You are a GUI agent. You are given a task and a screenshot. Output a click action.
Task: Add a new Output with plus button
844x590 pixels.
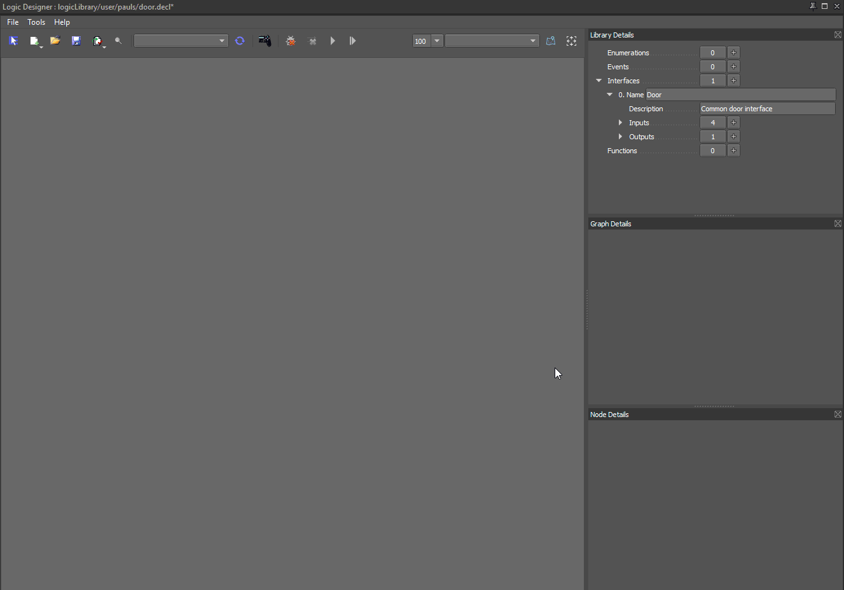coord(733,137)
